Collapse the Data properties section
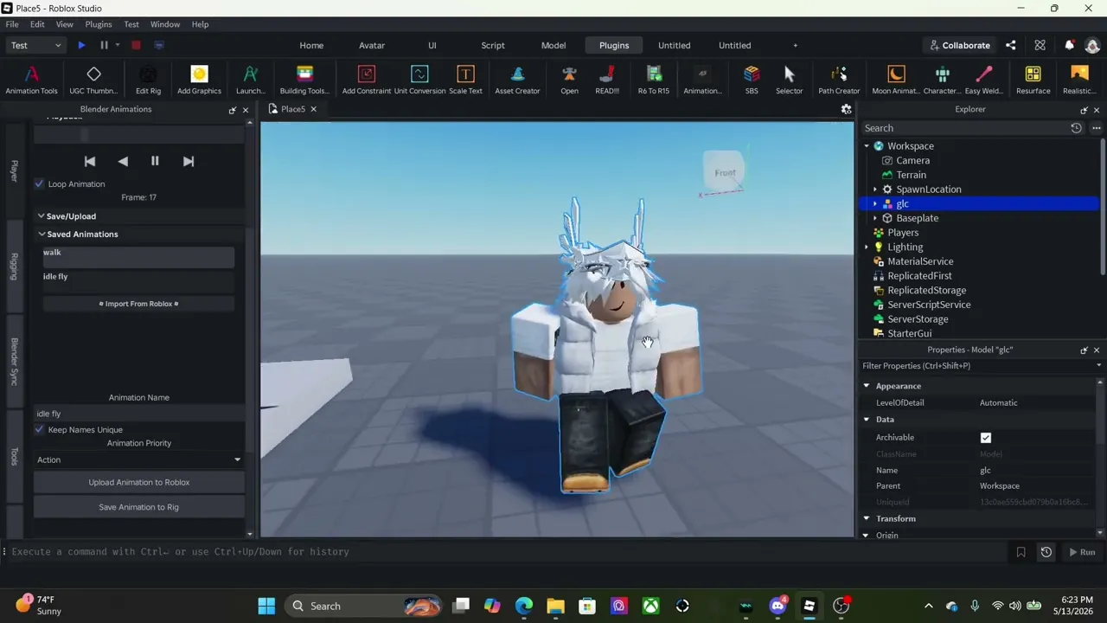Image resolution: width=1107 pixels, height=623 pixels. pyautogui.click(x=867, y=420)
